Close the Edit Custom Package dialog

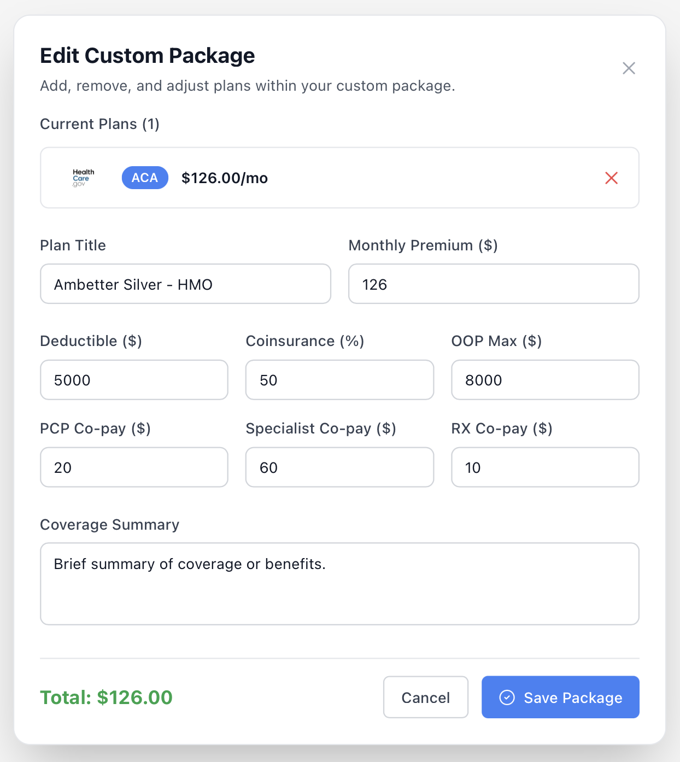tap(629, 68)
